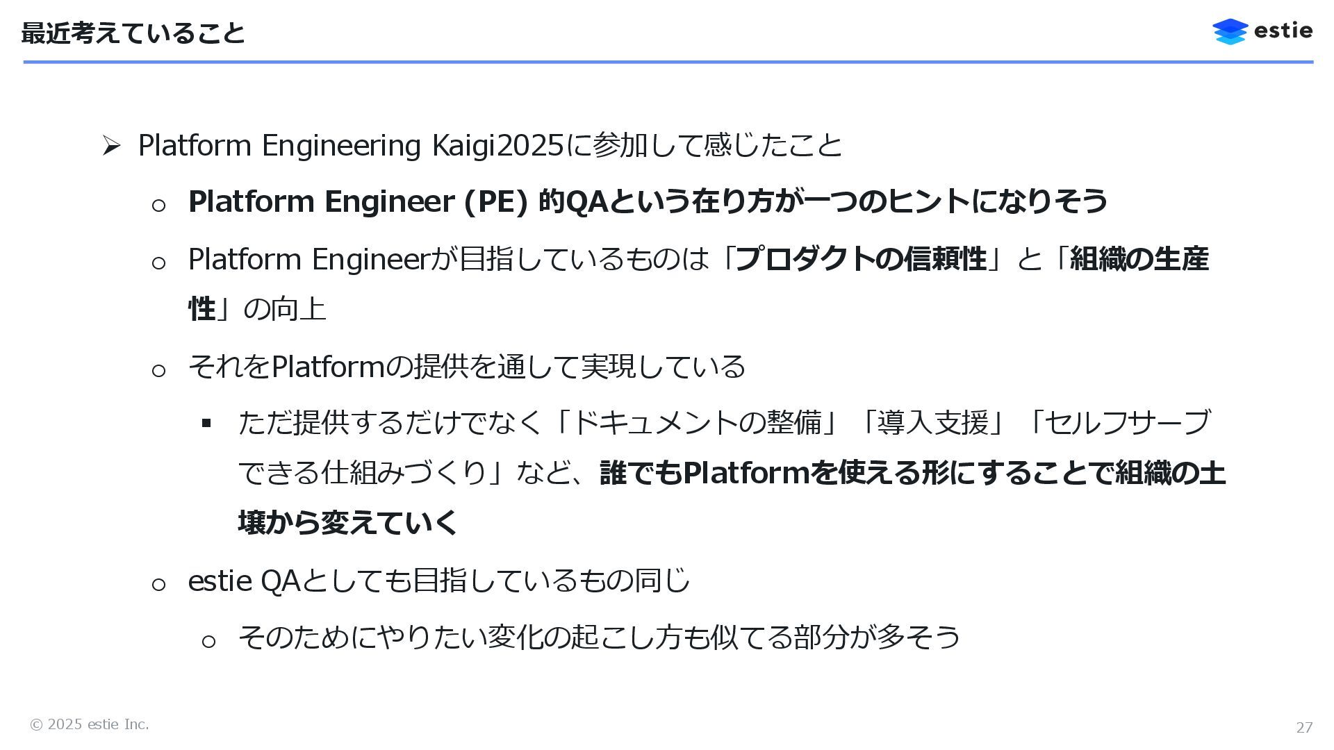Viewport: 1334px width, 750px height.
Task: Click the arrow bullet before Platform Engineering Kaigi2025
Action: point(111,146)
